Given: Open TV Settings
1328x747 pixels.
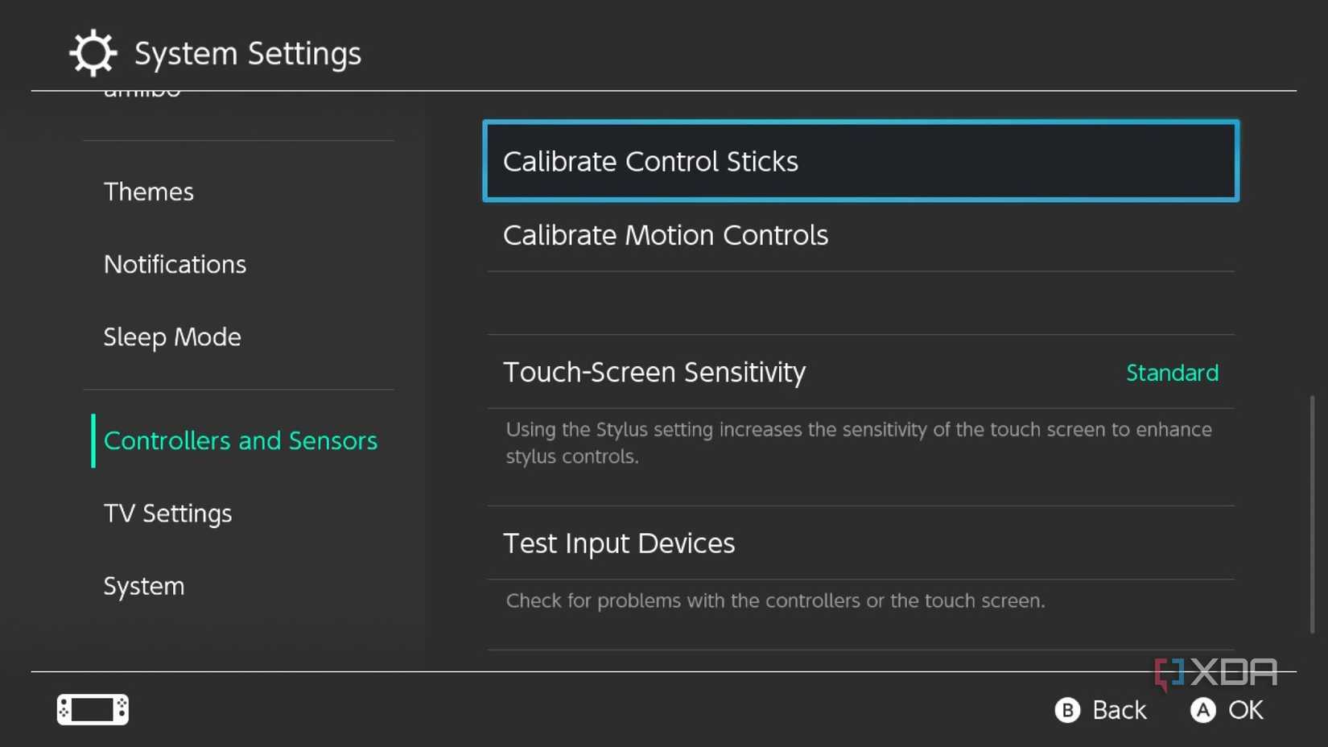Looking at the screenshot, I should pyautogui.click(x=167, y=513).
